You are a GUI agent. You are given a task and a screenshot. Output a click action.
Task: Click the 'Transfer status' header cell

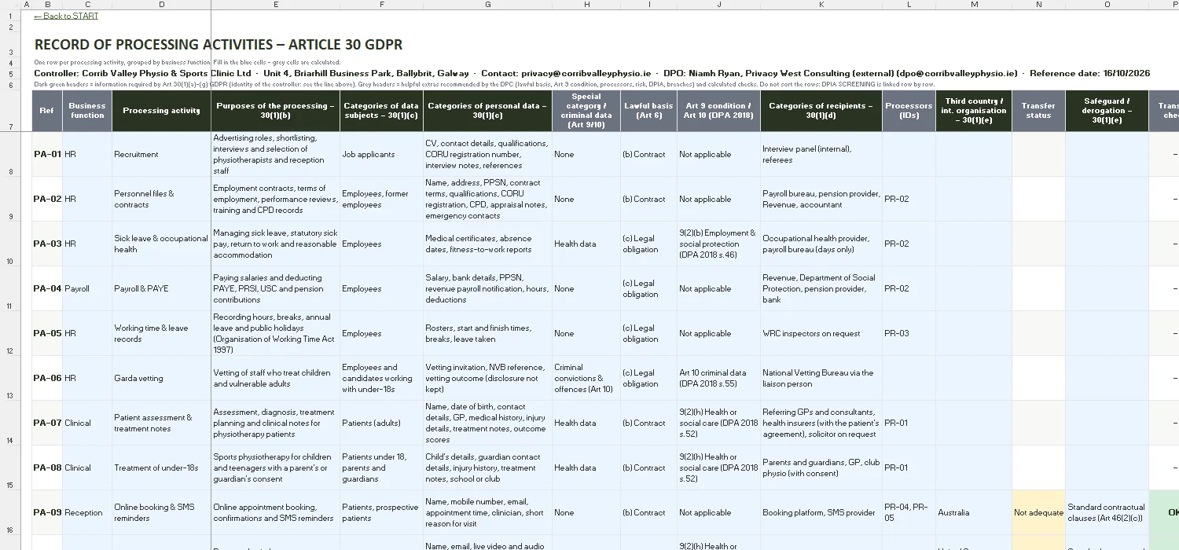tap(1038, 111)
